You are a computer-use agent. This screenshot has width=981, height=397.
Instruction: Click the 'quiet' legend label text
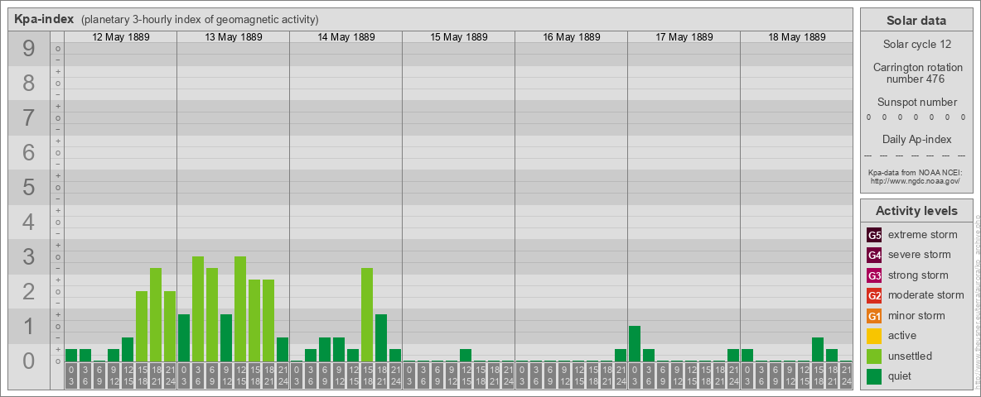pos(901,376)
